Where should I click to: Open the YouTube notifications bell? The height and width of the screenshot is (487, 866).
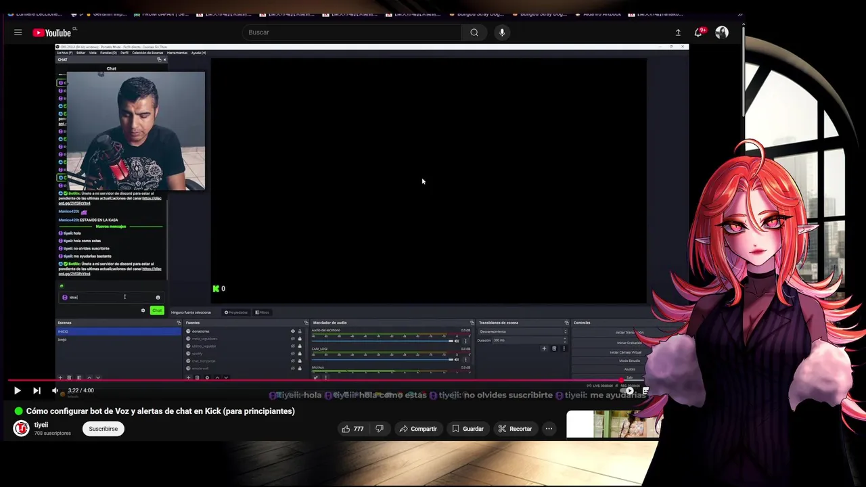[x=698, y=32]
